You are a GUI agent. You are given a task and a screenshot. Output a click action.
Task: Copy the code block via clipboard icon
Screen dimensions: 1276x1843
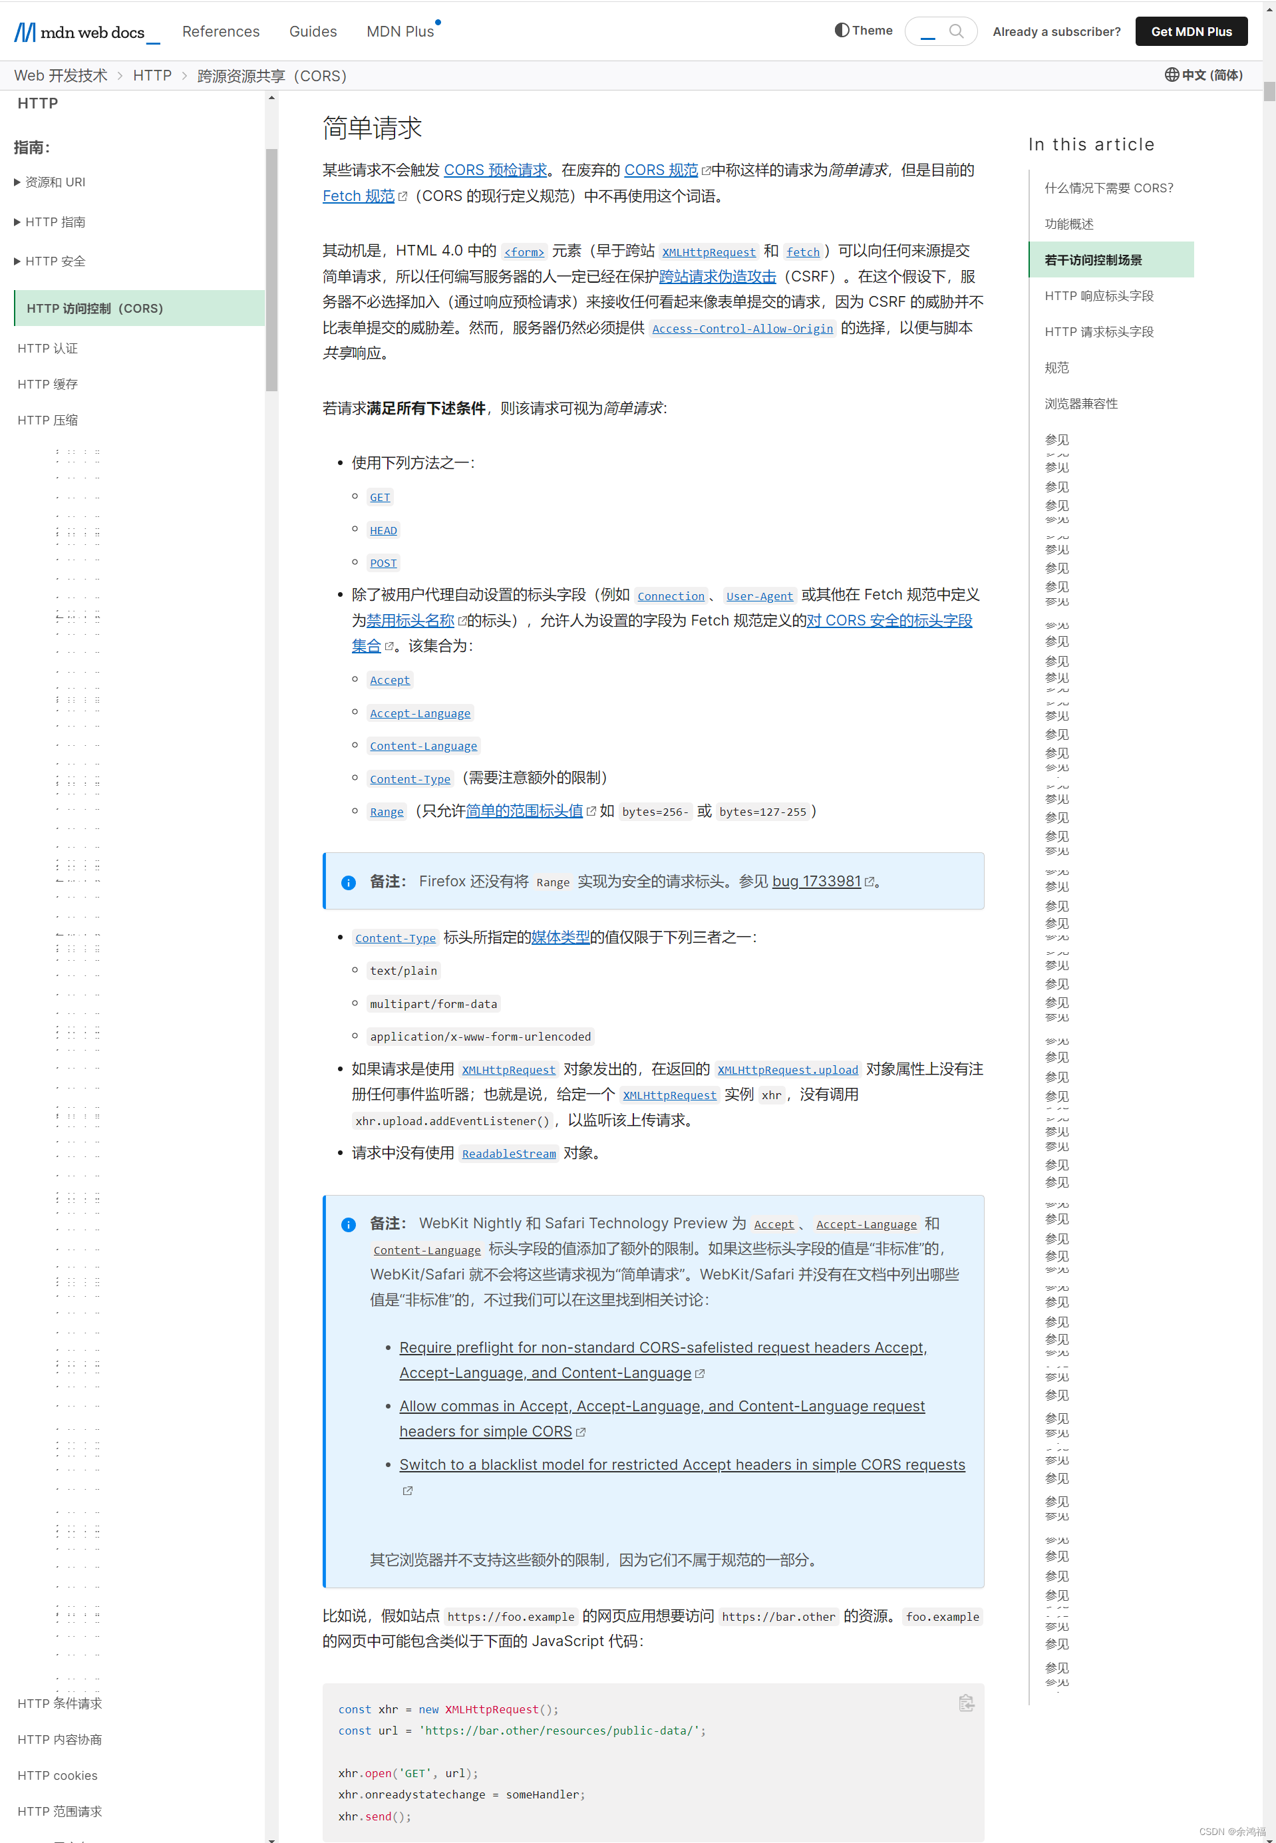pyautogui.click(x=966, y=1703)
